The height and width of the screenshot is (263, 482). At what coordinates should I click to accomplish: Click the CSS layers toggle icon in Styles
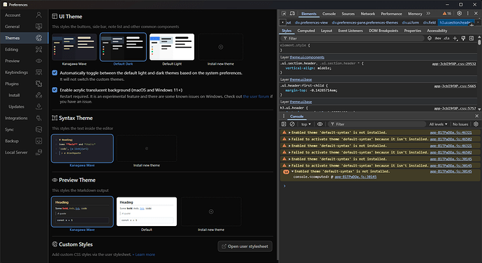tap(430, 38)
